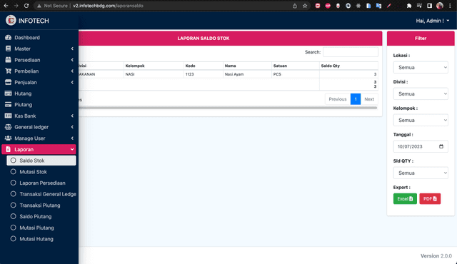Expand the Pembelian menu chevron
This screenshot has height=264, width=457.
tap(72, 71)
